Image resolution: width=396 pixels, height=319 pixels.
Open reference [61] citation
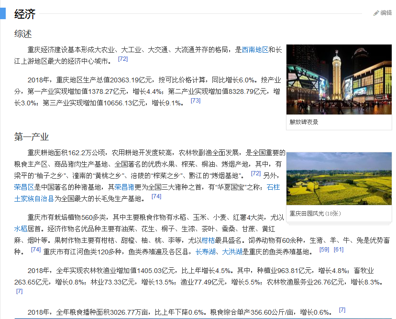pos(339,250)
